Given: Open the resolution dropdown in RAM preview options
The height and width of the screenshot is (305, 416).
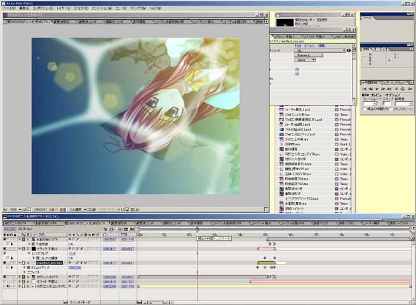Looking at the screenshot, I should 404,104.
